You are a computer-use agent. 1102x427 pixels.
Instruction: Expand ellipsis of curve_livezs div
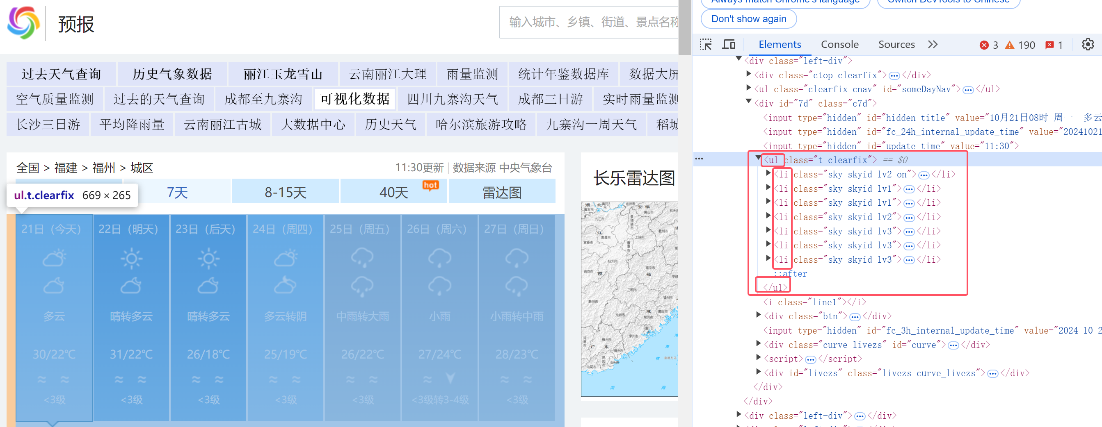953,345
